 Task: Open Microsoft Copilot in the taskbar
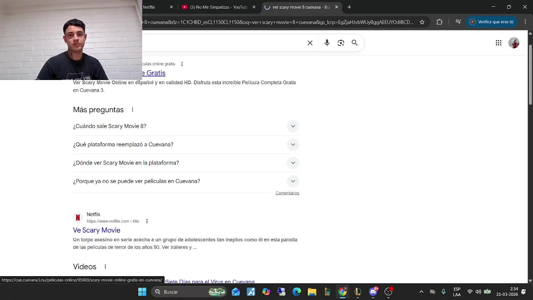(x=266, y=292)
